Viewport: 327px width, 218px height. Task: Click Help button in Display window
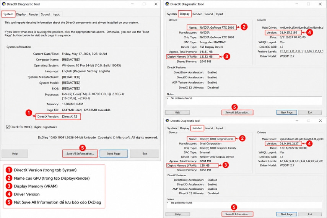coord(177,112)
